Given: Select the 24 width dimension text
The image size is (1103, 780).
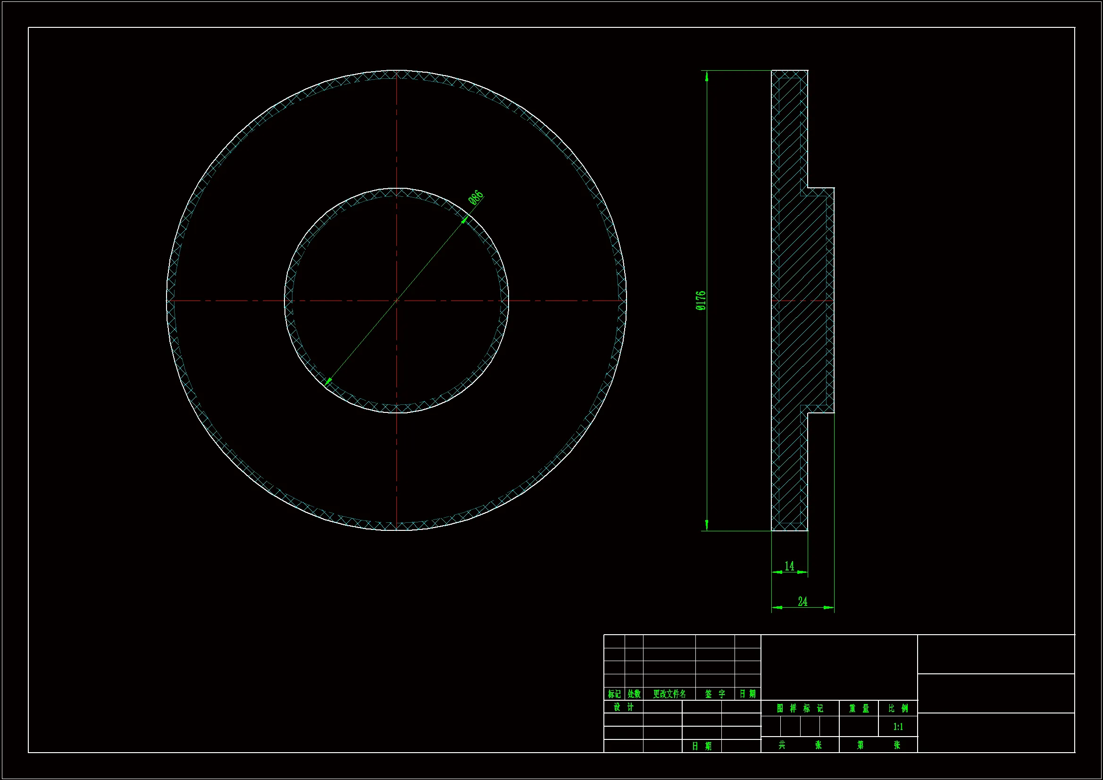Looking at the screenshot, I should (x=802, y=602).
